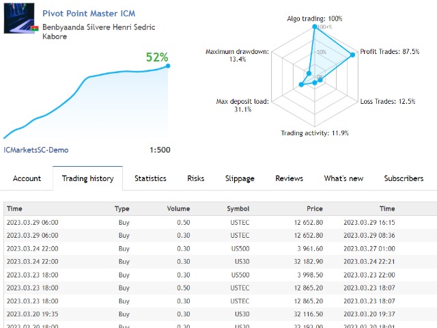This screenshot has width=437, height=328.
Task: Select the Trading history tab
Action: pos(88,178)
